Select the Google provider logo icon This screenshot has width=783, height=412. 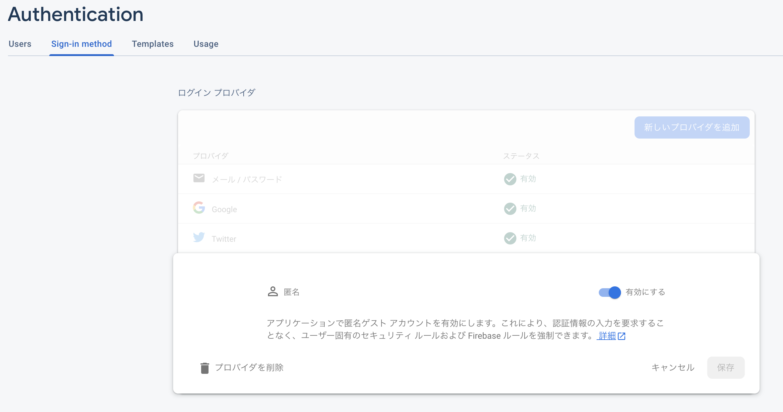point(199,208)
